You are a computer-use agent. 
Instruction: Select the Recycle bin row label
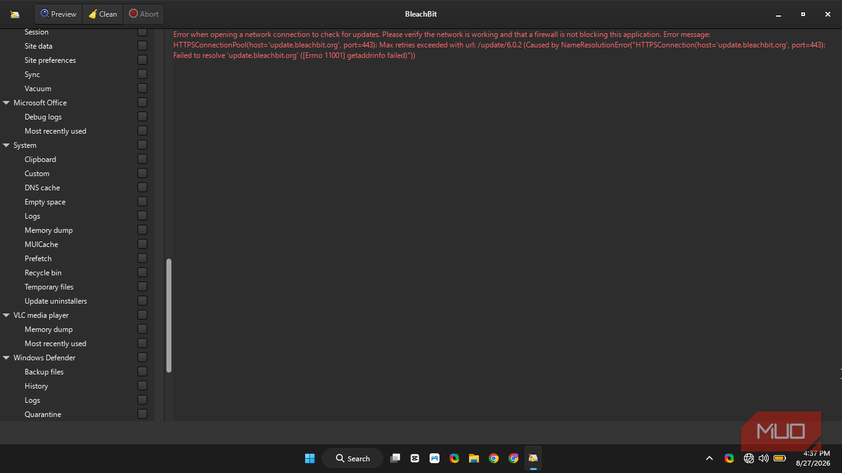click(x=43, y=273)
